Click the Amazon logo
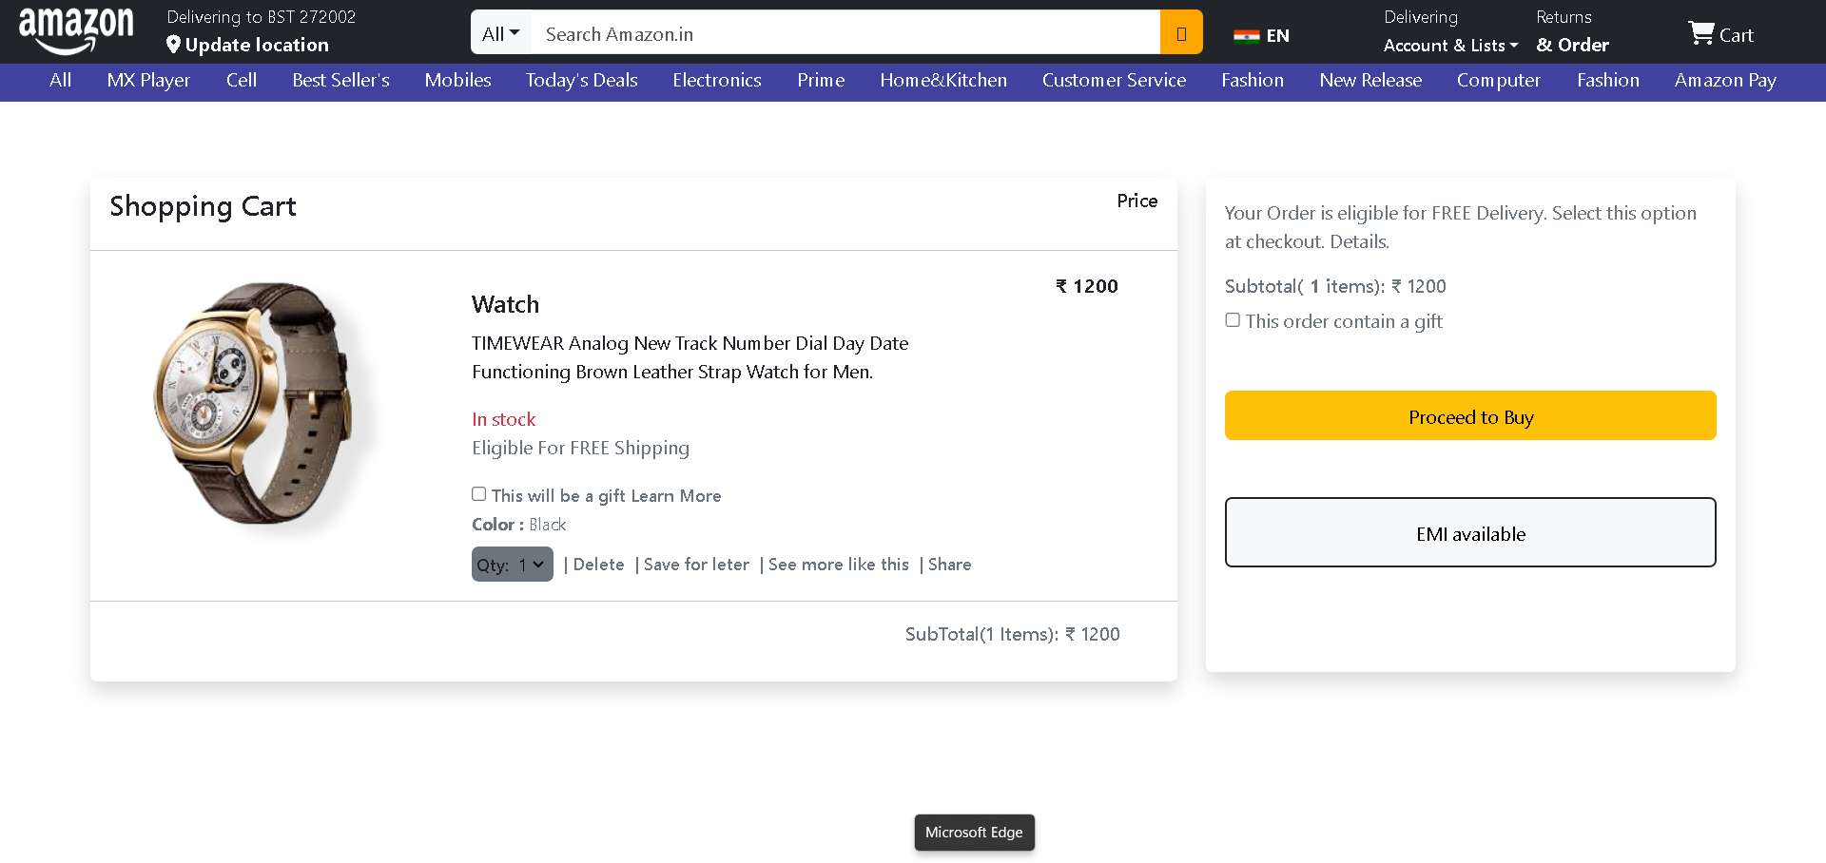The width and height of the screenshot is (1826, 863). [76, 31]
